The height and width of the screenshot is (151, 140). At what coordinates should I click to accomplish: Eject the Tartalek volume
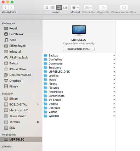click(38, 122)
